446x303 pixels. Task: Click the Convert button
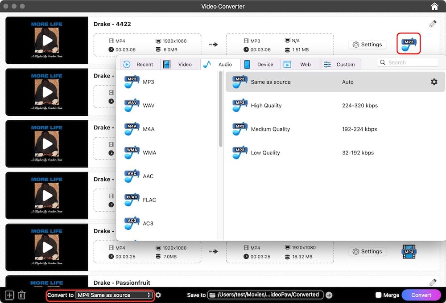[421, 295]
